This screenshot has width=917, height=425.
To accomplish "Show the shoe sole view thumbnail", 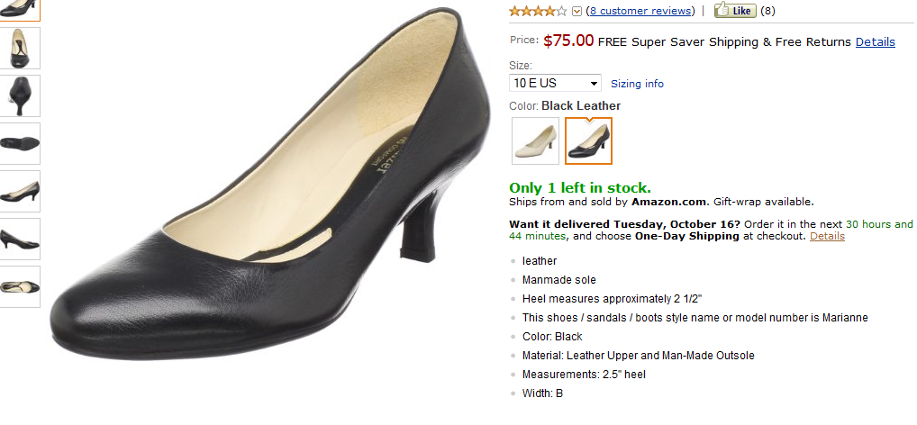I will [x=20, y=143].
